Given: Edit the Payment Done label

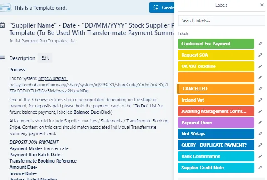Looking at the screenshot, I should [260, 122].
